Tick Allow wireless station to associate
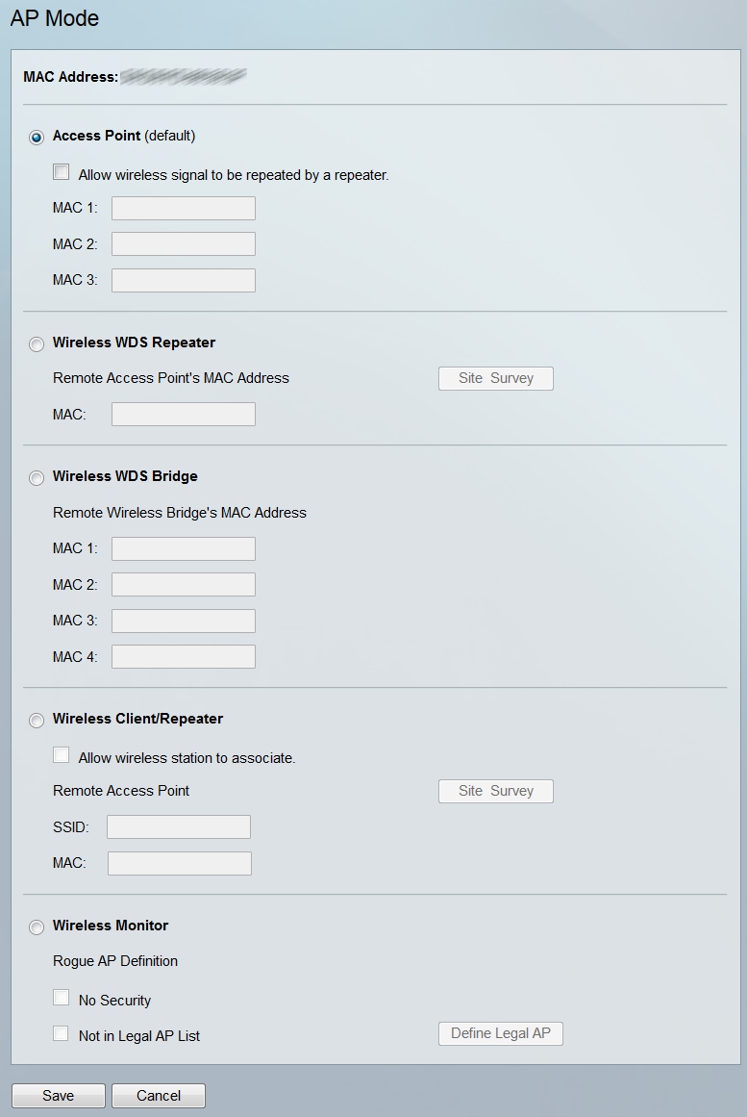The width and height of the screenshot is (747, 1117). tap(62, 755)
